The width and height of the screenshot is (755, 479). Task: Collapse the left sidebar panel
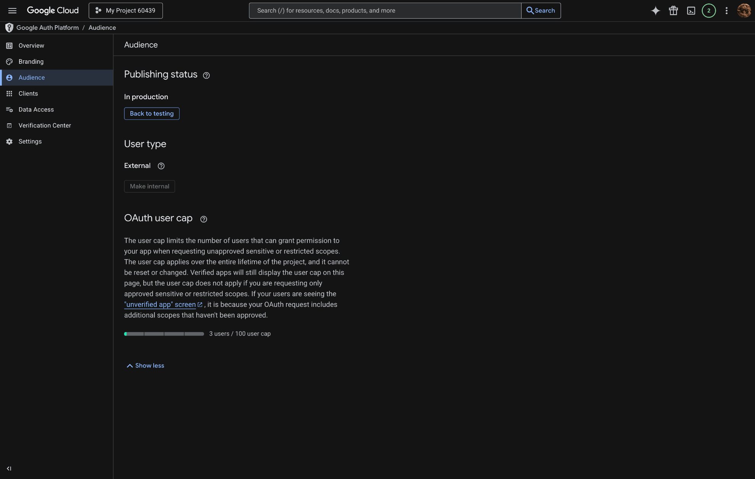point(9,468)
